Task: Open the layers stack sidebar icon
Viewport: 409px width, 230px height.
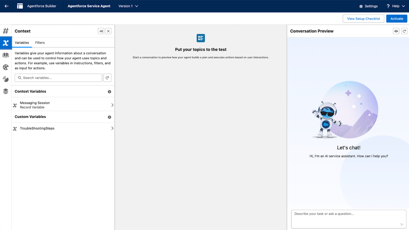Action: click(x=6, y=91)
